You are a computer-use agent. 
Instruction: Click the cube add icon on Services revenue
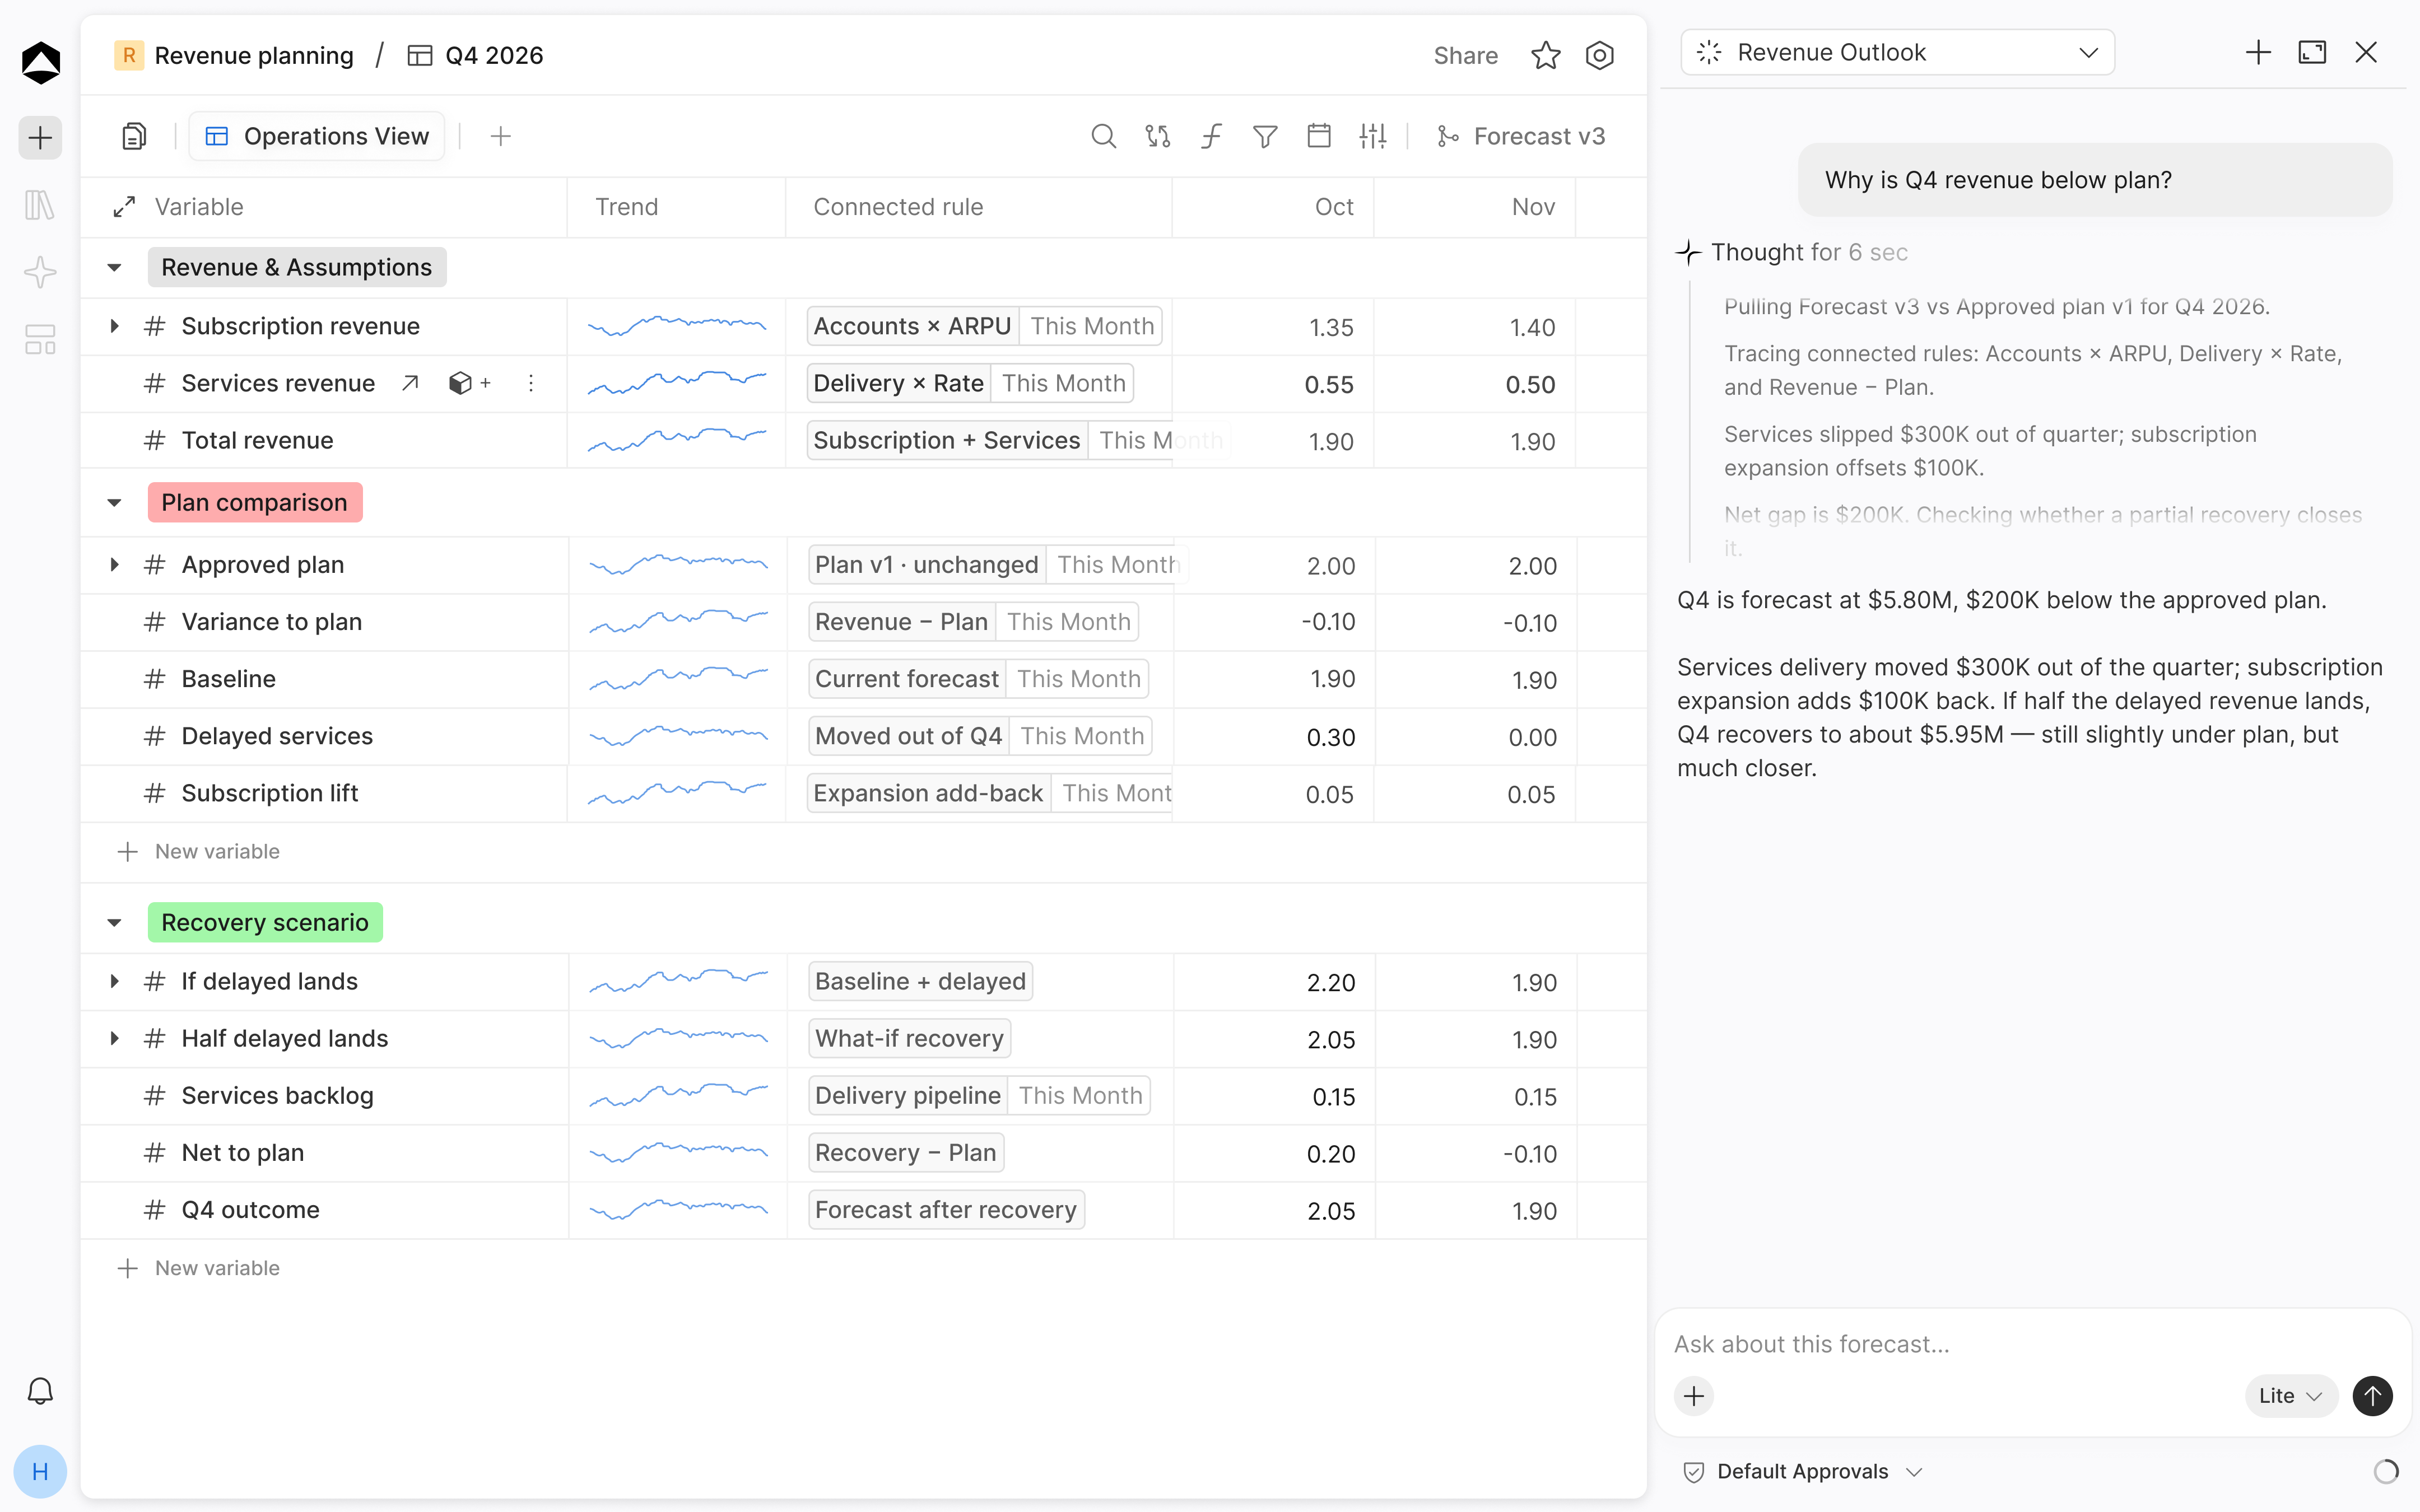coord(469,383)
